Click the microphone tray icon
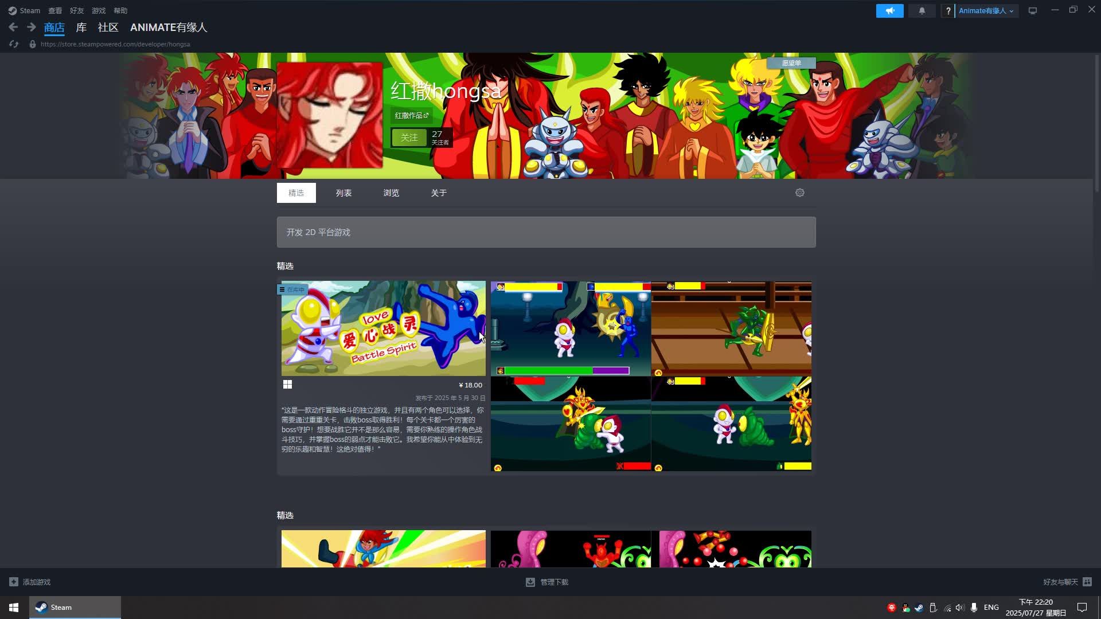The width and height of the screenshot is (1101, 619). coord(974,608)
